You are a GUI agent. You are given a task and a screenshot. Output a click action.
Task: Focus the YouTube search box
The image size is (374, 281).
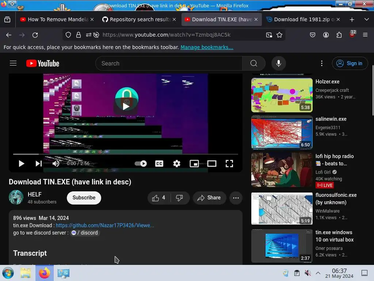tap(169, 63)
